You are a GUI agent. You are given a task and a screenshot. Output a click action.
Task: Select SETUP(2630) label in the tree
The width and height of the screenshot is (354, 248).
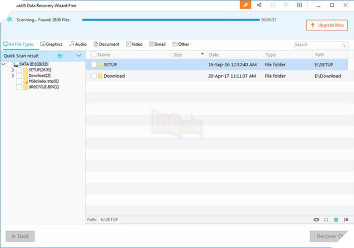click(x=40, y=70)
